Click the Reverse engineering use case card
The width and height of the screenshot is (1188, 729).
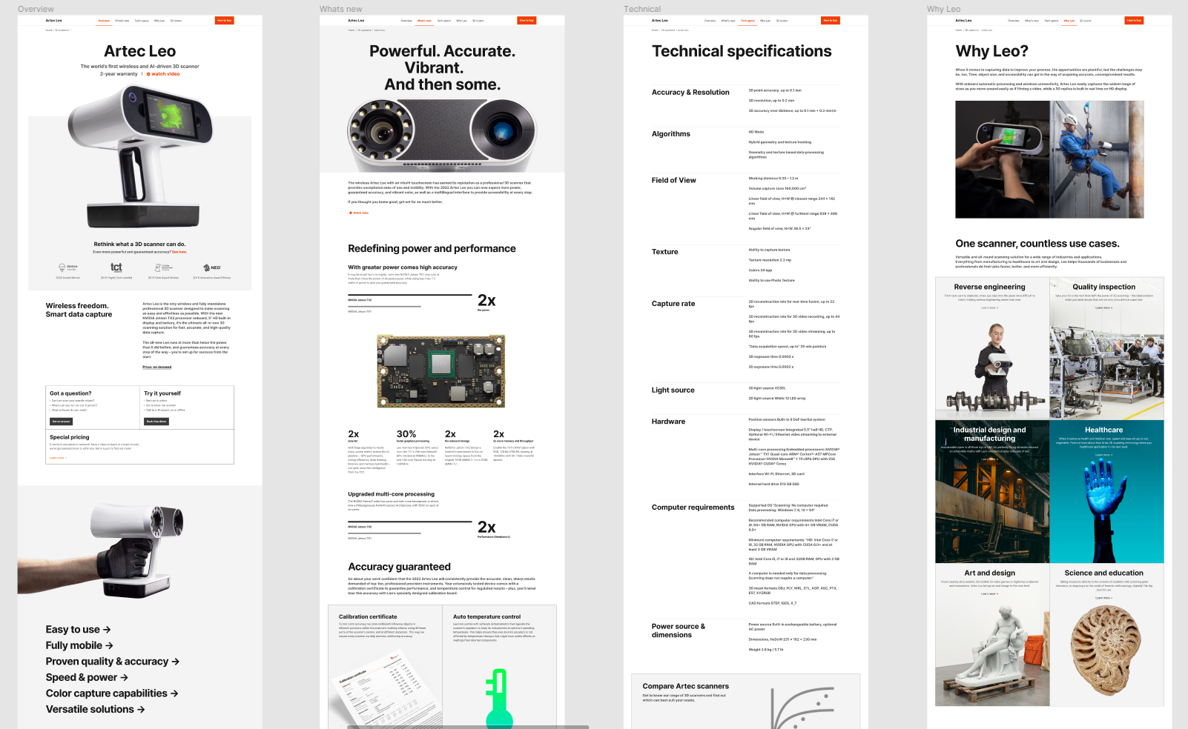point(992,348)
